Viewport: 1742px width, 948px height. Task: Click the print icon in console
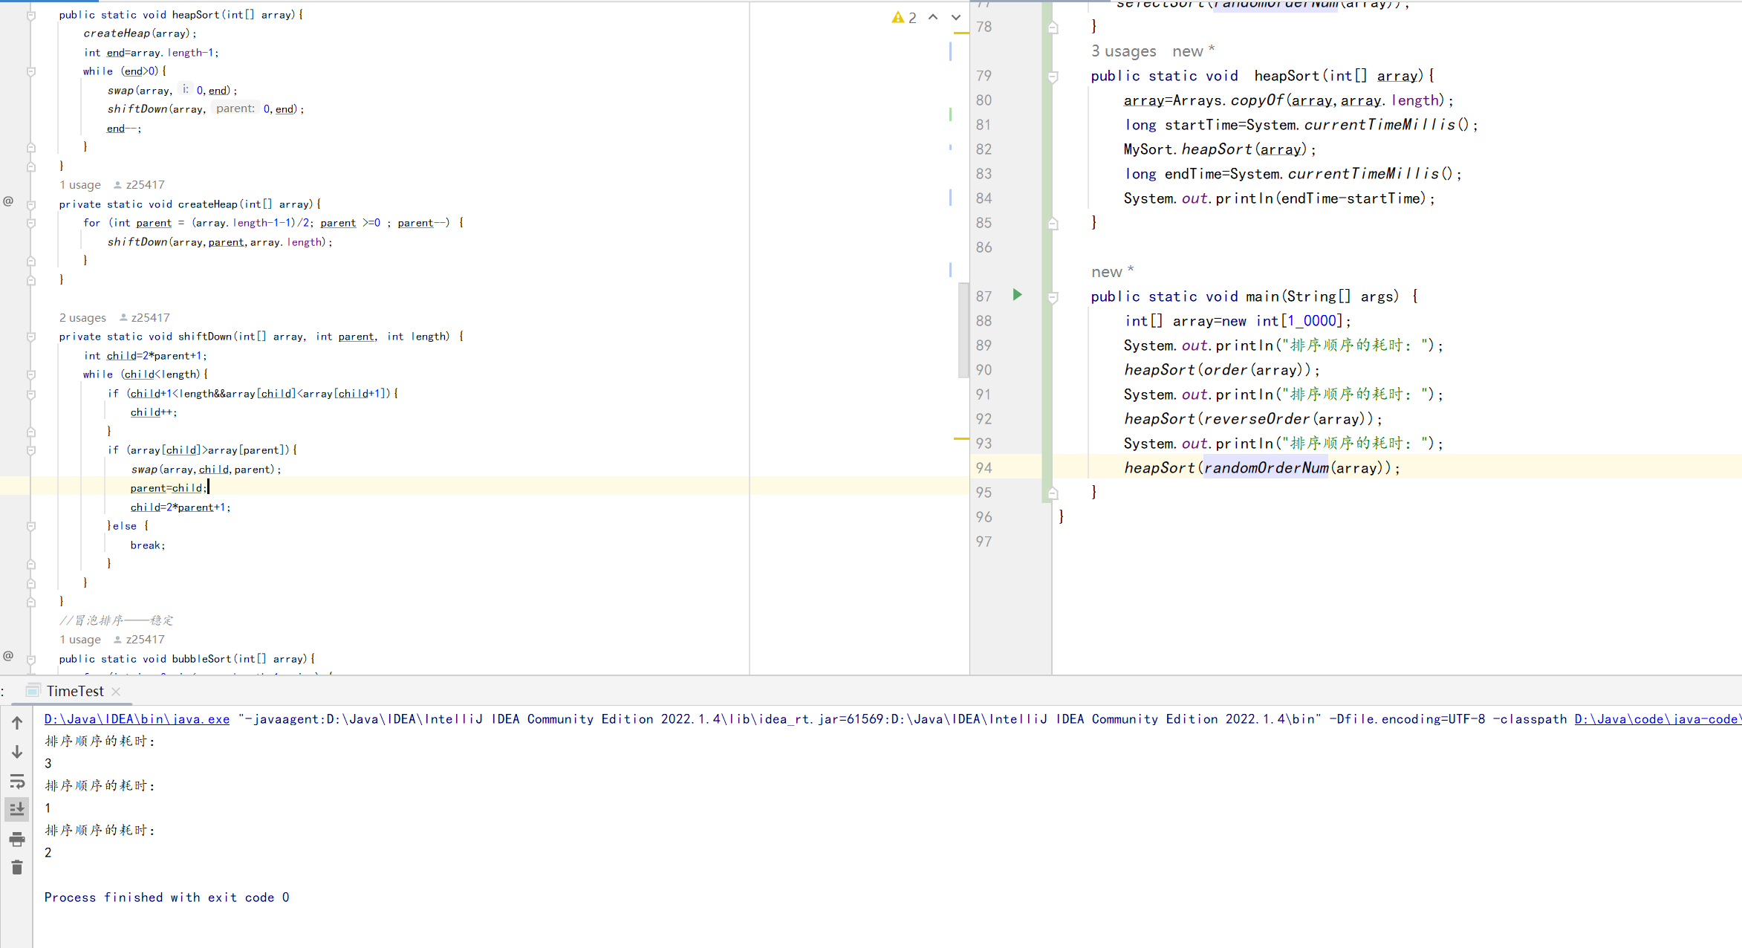(17, 840)
